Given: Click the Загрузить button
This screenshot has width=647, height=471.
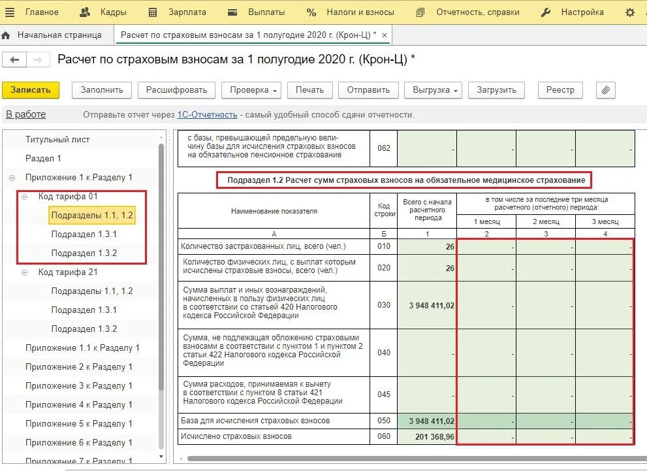Looking at the screenshot, I should tap(496, 90).
